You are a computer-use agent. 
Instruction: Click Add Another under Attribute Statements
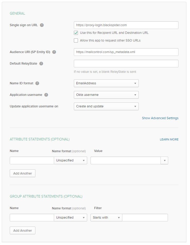pos(23,173)
